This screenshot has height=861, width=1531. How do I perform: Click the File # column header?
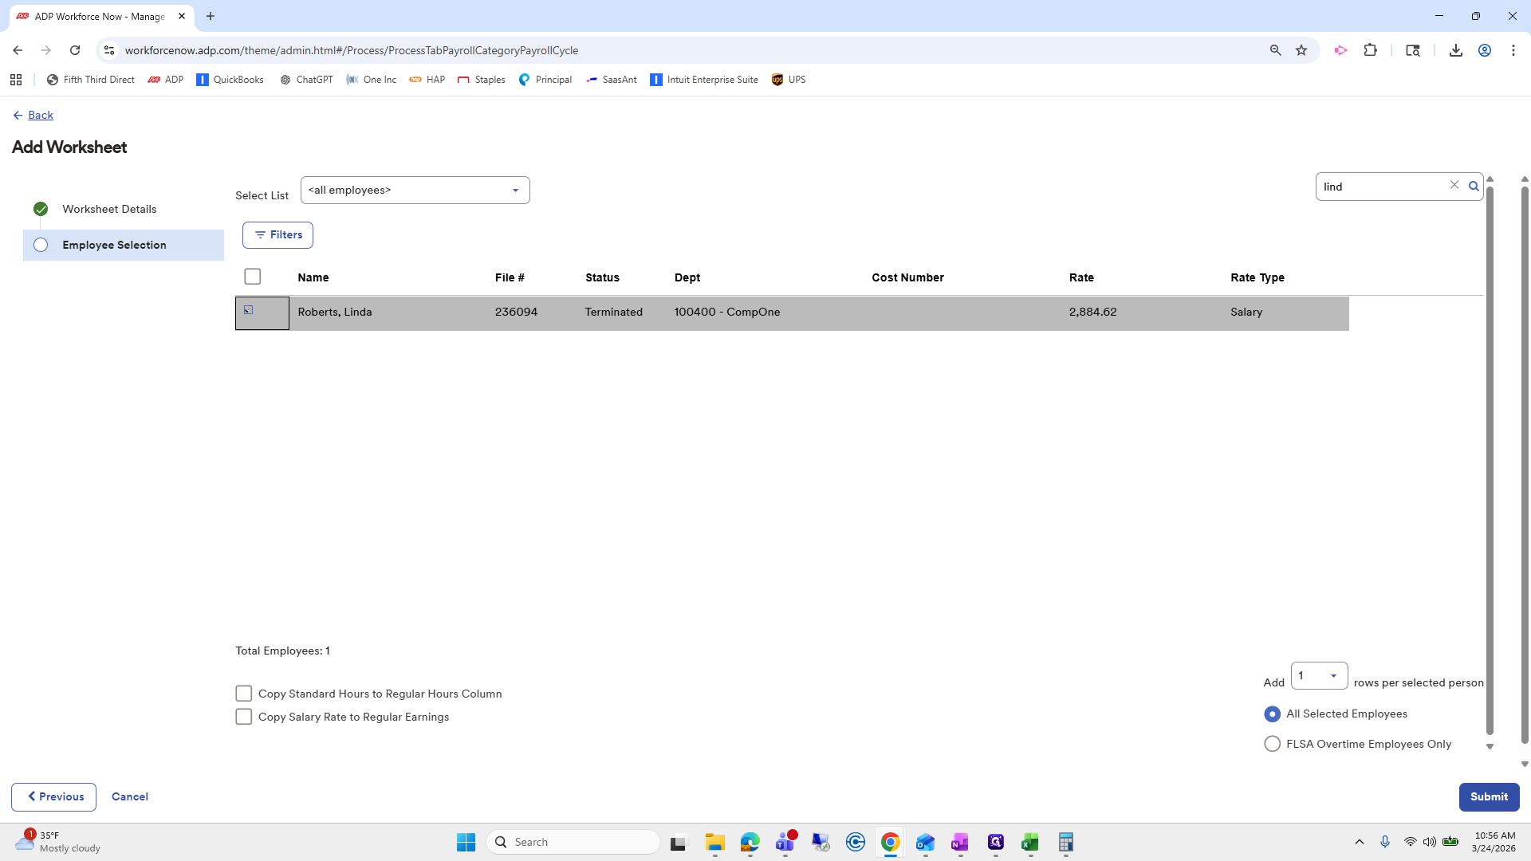click(510, 277)
